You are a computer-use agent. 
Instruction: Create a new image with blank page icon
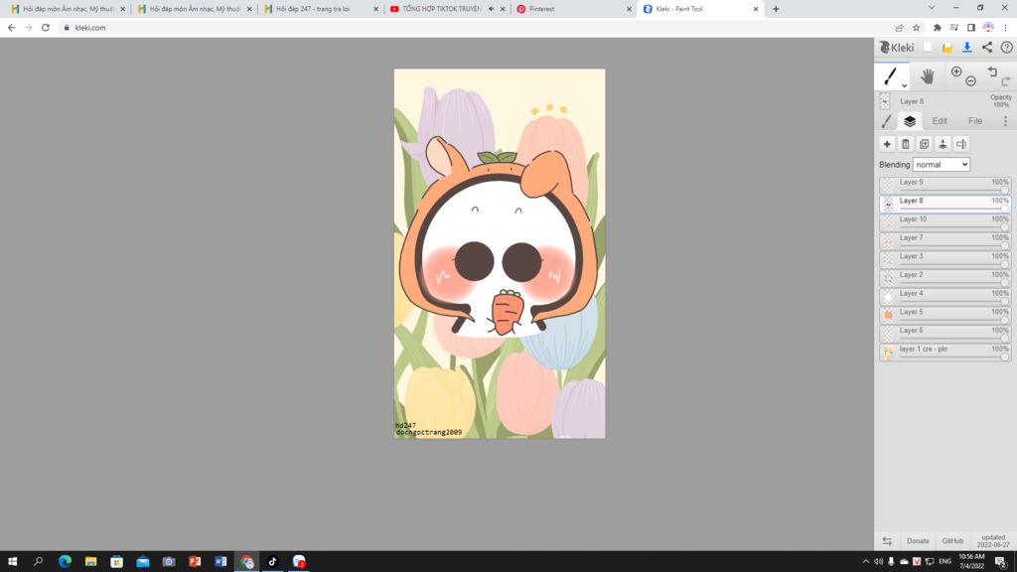coord(928,48)
